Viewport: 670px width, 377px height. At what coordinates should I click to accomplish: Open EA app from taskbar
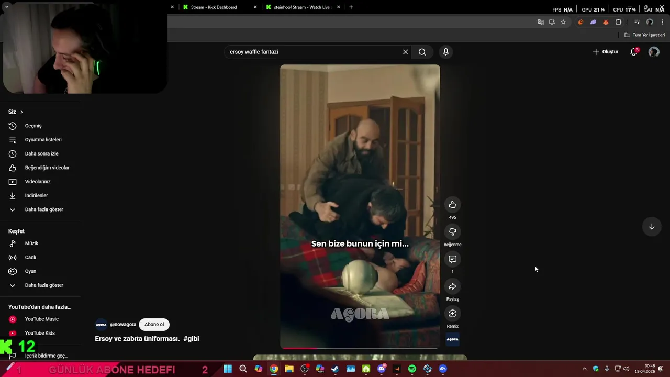click(x=443, y=369)
